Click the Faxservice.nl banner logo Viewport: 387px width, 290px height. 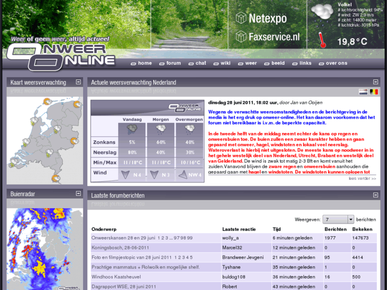point(267,37)
